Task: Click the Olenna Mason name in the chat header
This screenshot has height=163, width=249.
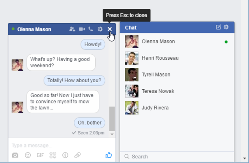Action: tap(34, 29)
